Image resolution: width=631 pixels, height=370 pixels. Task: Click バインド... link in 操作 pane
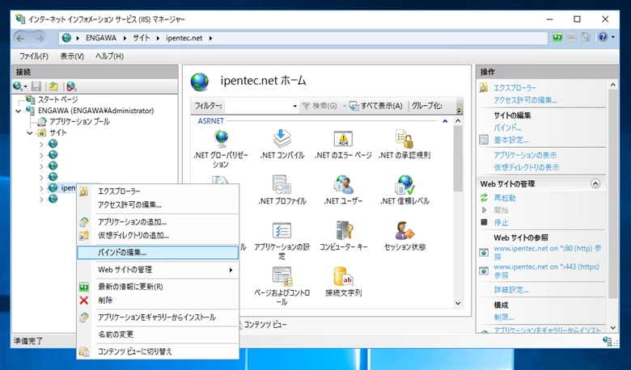tap(507, 128)
